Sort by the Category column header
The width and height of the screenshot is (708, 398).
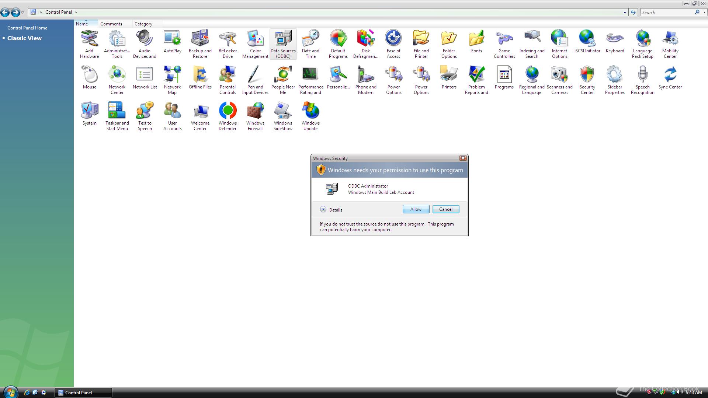pos(143,24)
